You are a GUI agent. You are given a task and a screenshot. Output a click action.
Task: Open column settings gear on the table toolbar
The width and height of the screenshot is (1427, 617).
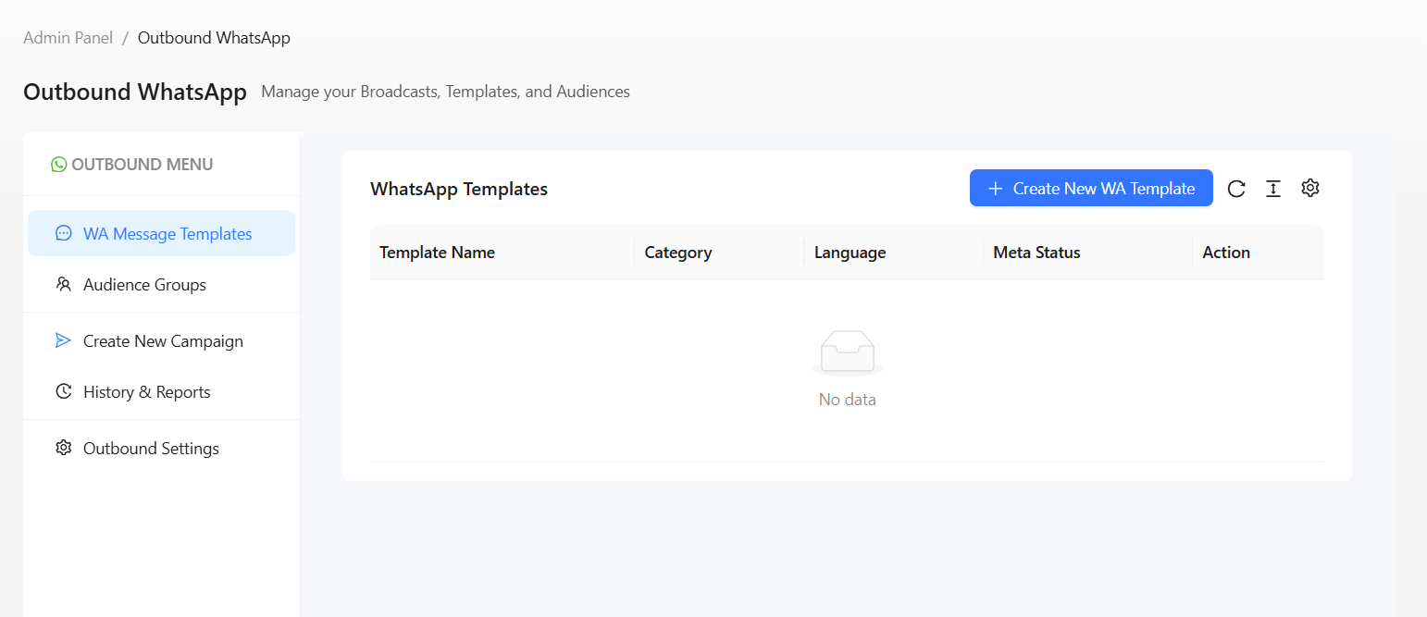point(1310,188)
